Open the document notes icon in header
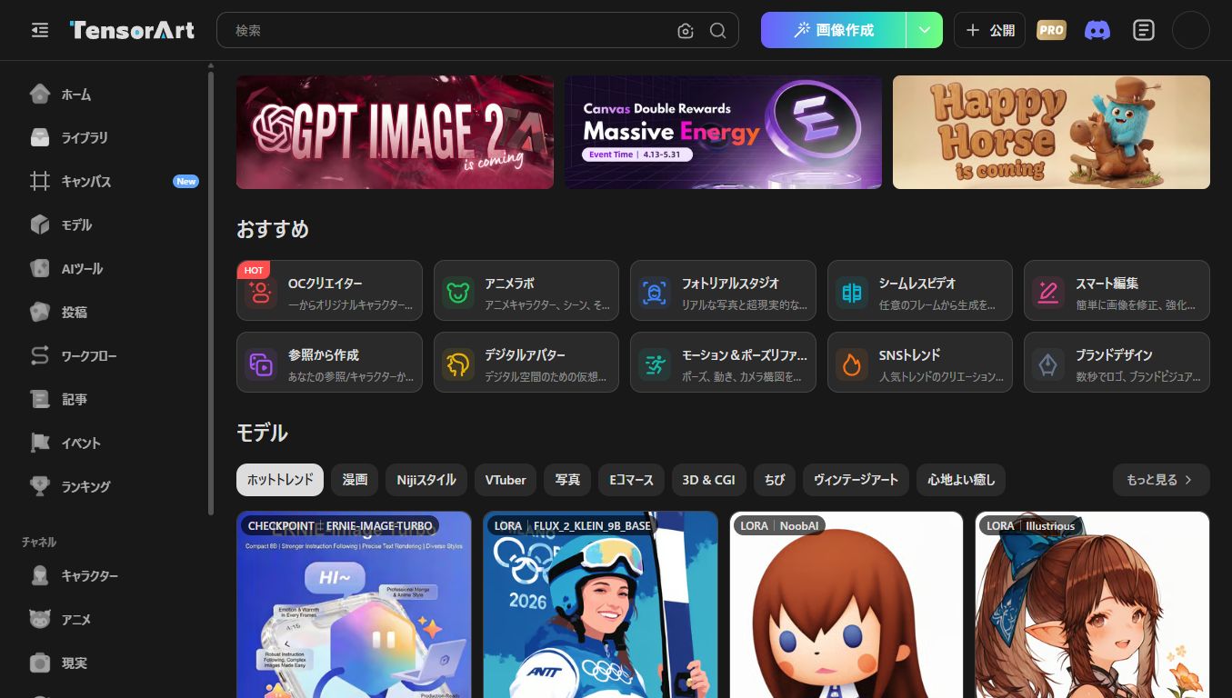 pyautogui.click(x=1143, y=30)
